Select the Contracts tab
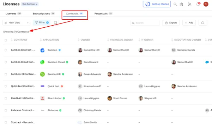This screenshot has width=212, height=128. (x=74, y=14)
